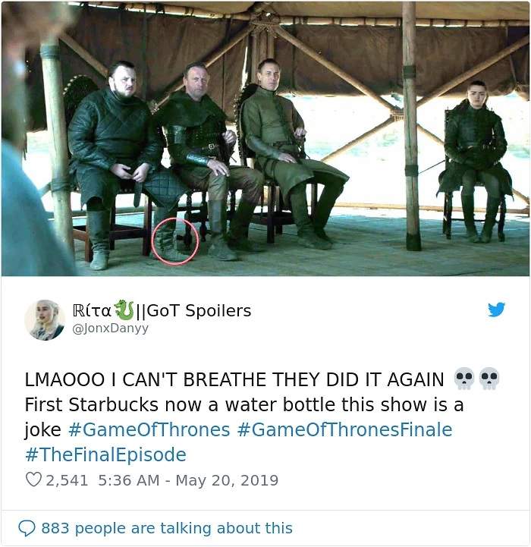Open "883 people are talking about this"
The width and height of the screenshot is (531, 547).
tap(166, 528)
